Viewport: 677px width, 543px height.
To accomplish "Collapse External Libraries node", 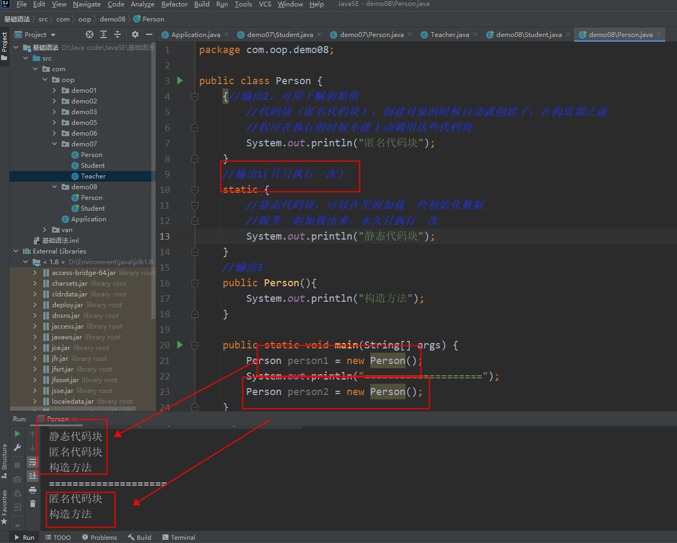I will [x=16, y=251].
